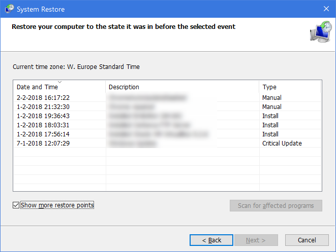Click Scan for affected programs button
The image size is (336, 252).
click(276, 206)
